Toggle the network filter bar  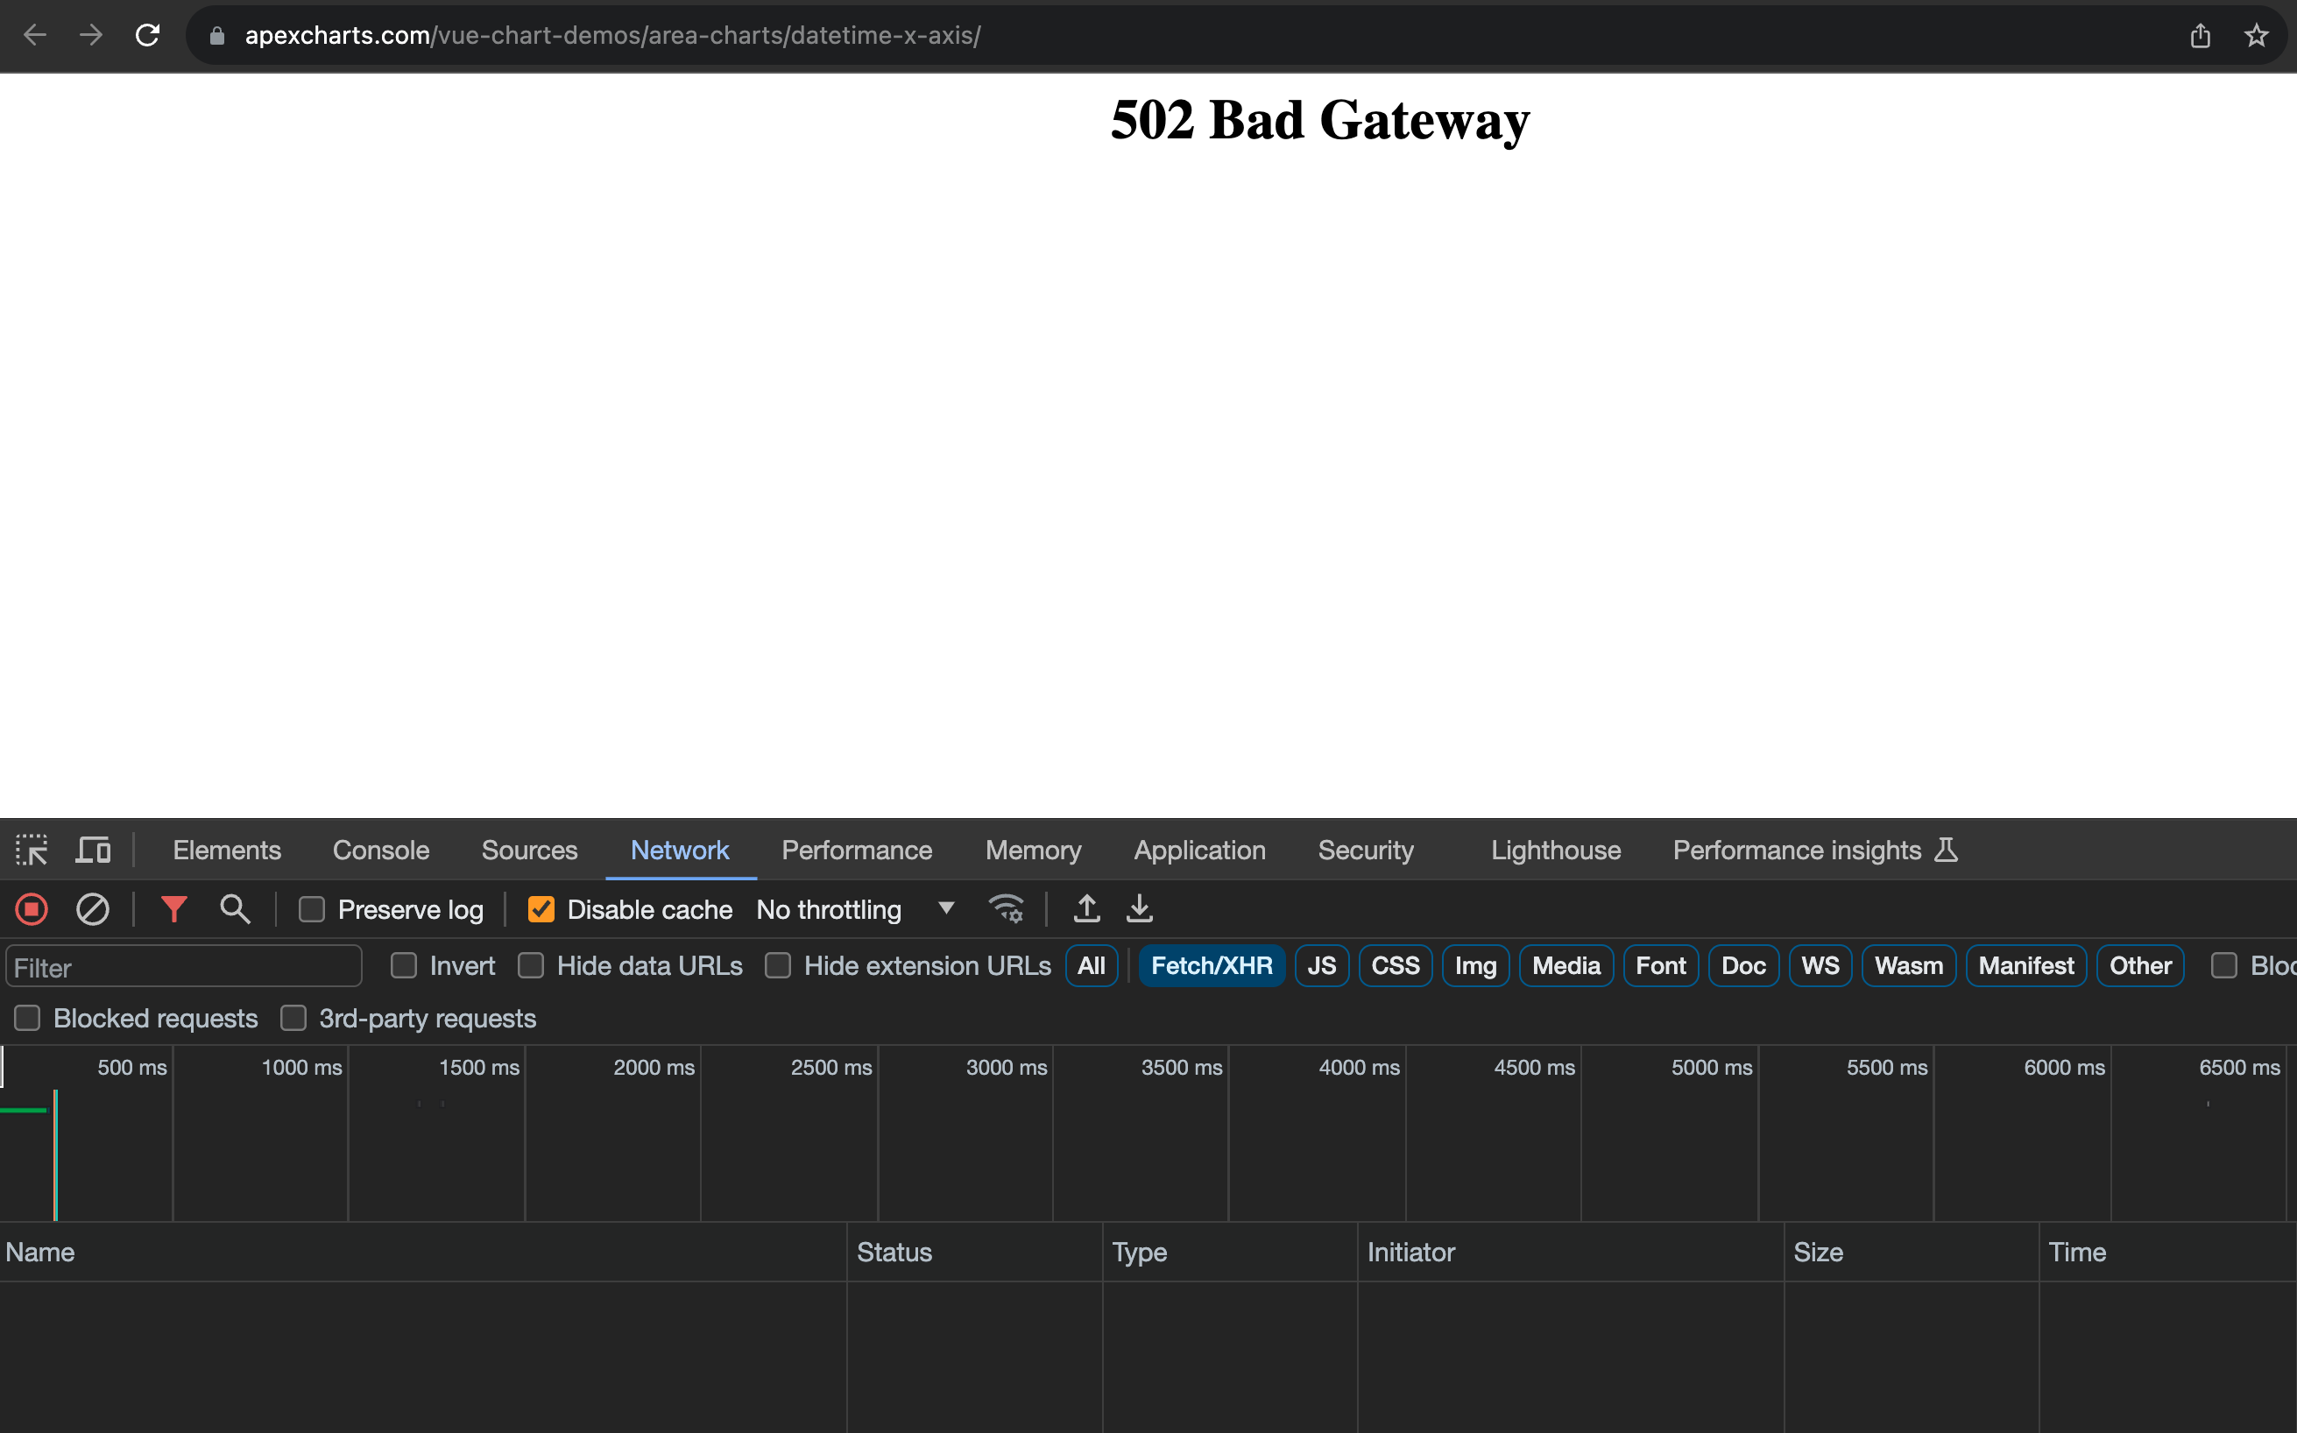click(x=173, y=909)
